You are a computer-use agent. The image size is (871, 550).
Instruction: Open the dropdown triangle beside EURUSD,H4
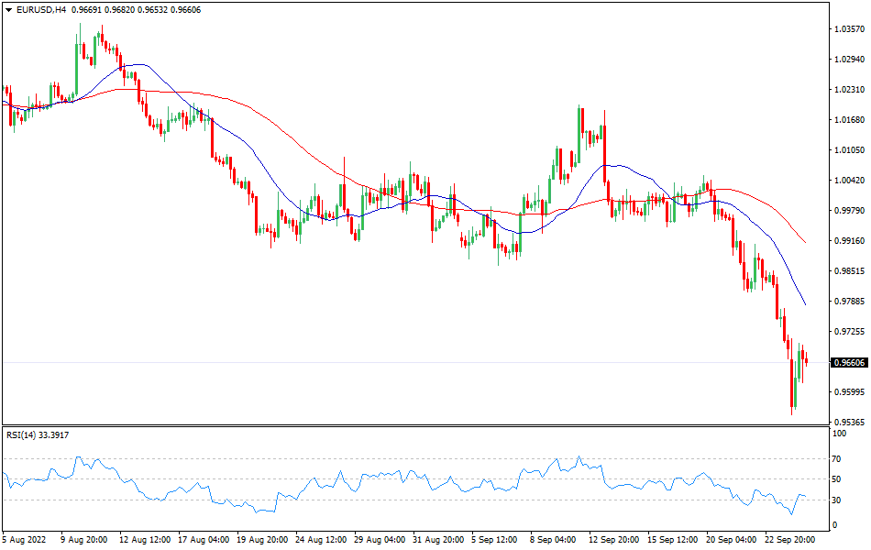tap(7, 9)
